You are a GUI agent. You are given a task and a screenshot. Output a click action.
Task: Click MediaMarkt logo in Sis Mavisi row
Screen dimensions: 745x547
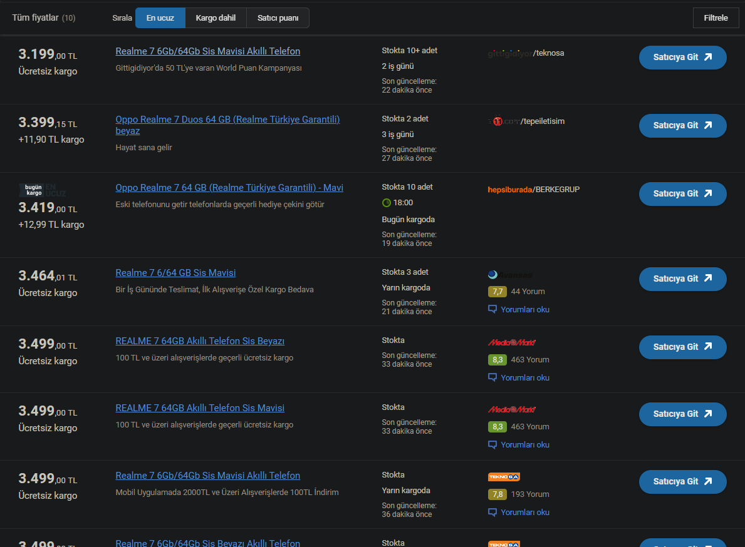(512, 409)
